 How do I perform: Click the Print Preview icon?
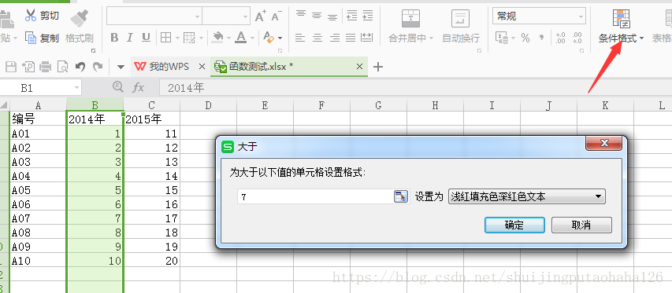tap(63, 67)
